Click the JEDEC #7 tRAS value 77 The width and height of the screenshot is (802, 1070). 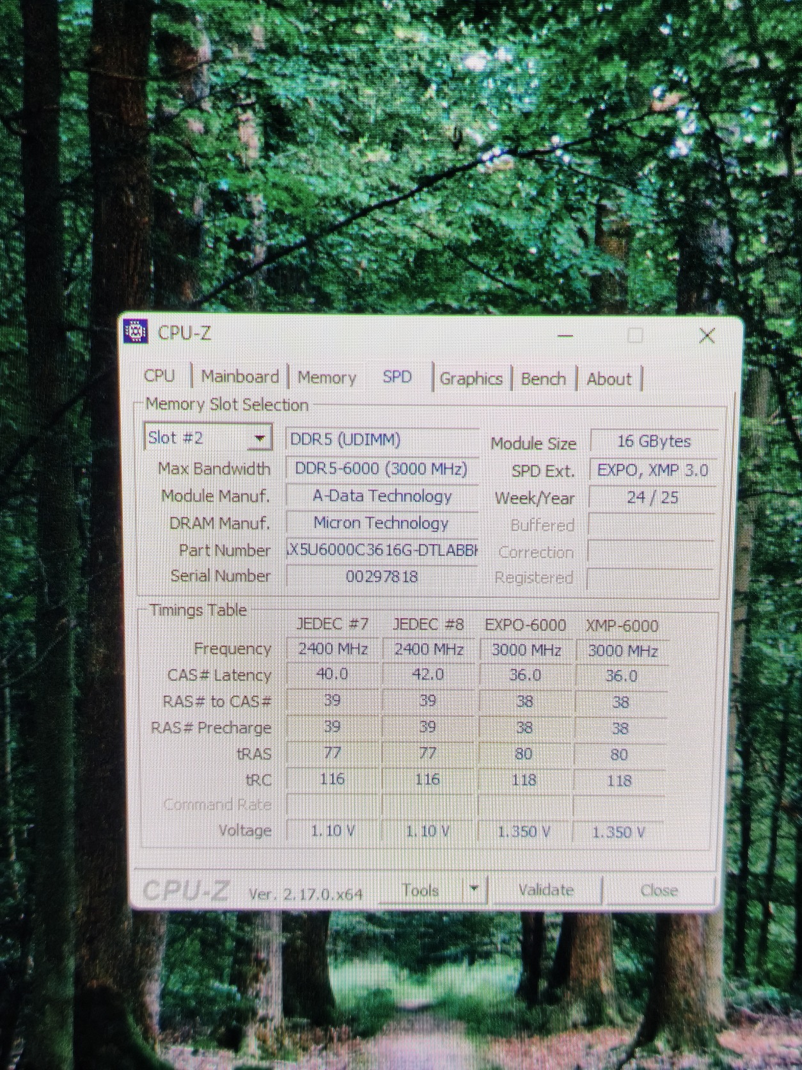click(333, 753)
